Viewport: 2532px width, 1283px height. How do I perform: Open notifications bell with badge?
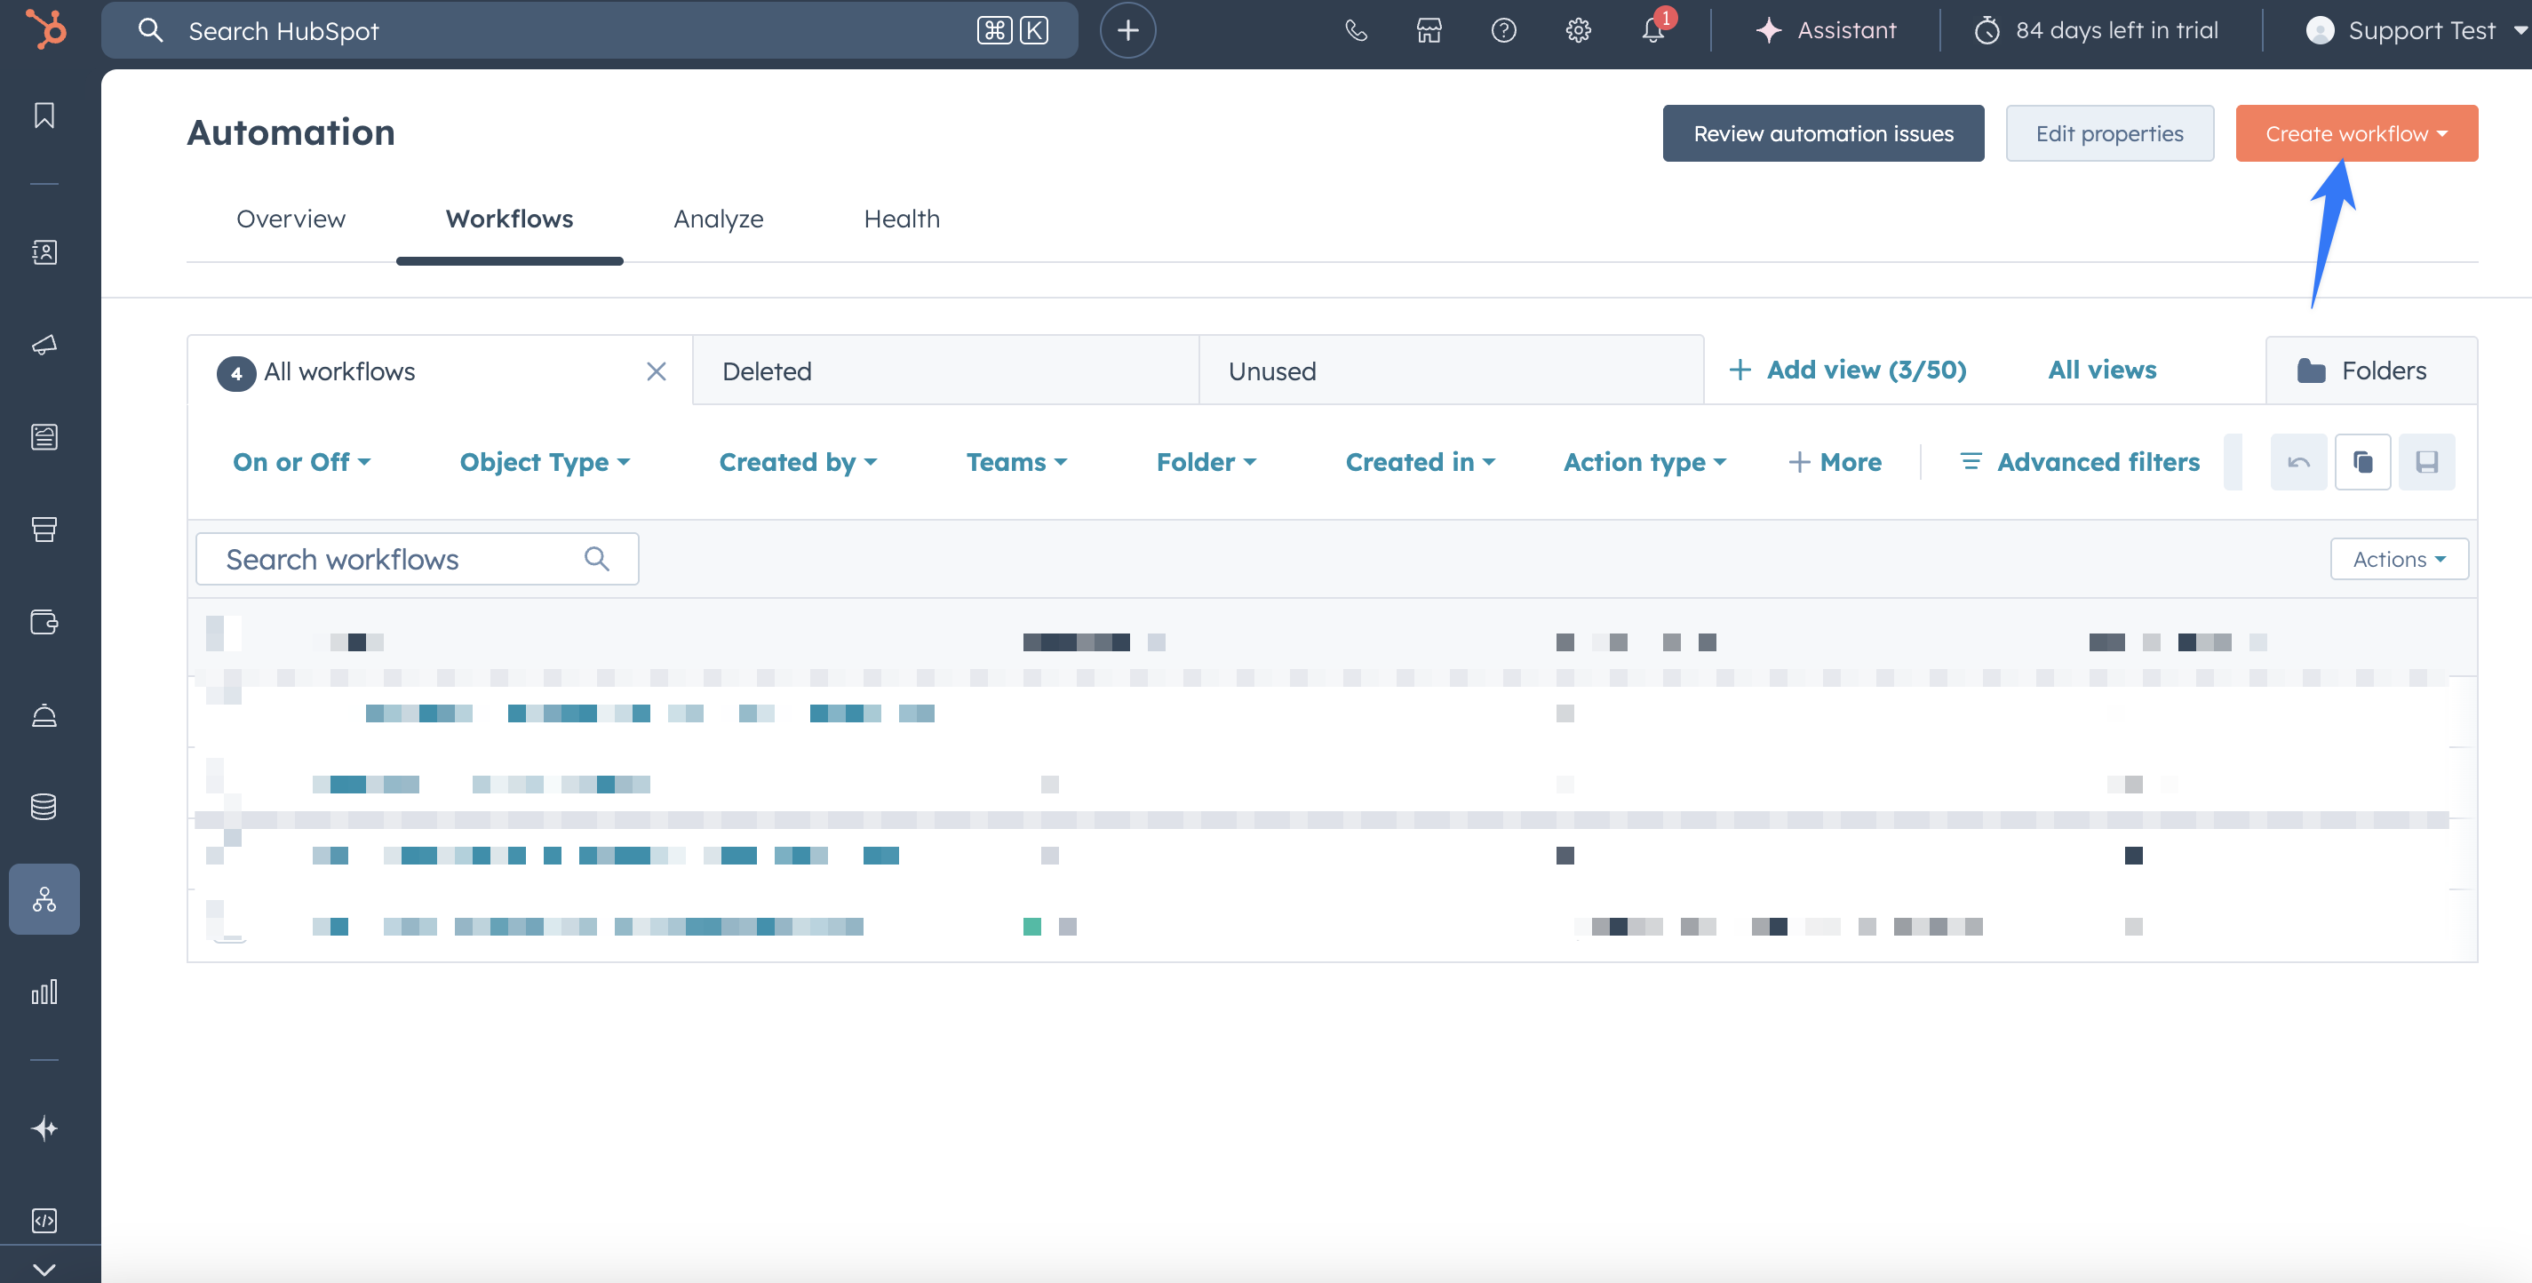[1654, 30]
